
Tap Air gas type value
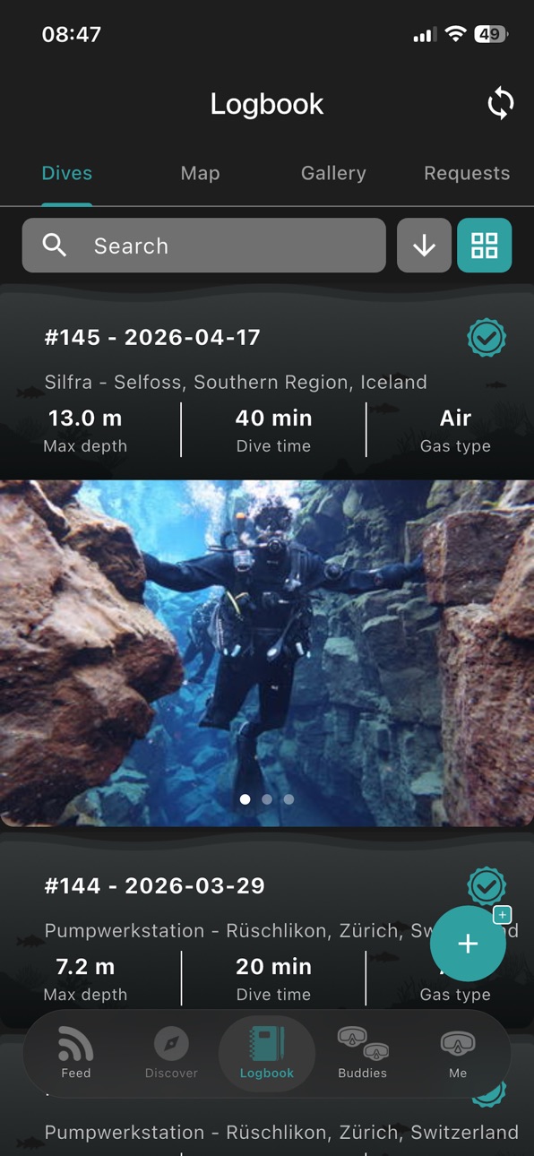tap(455, 418)
